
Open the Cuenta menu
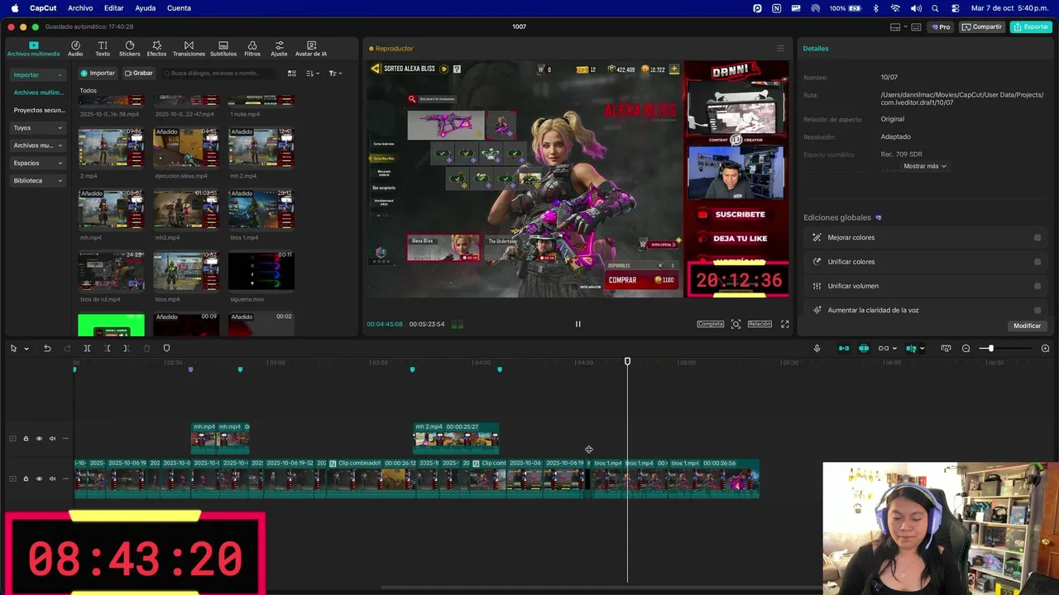click(179, 8)
